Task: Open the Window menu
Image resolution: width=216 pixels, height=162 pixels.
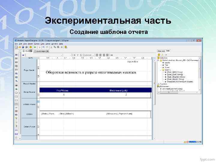Action: 55,44
